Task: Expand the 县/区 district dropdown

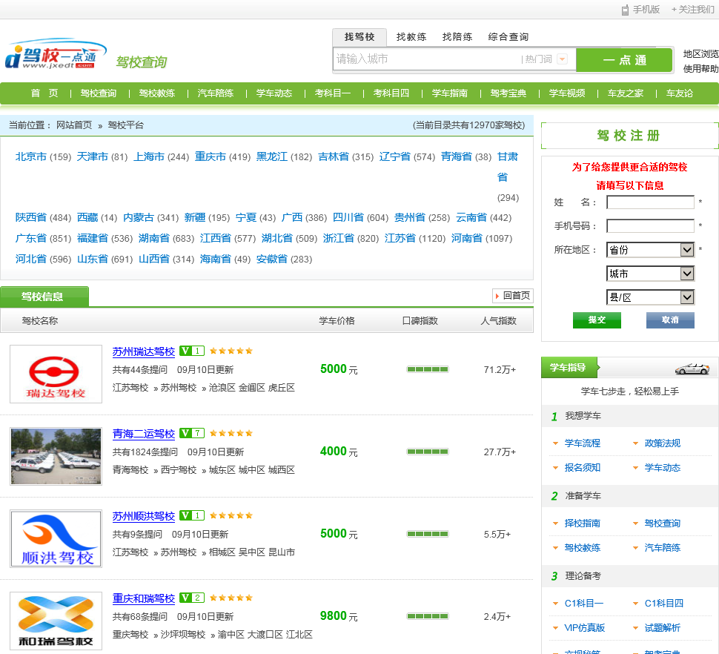Action: (687, 297)
